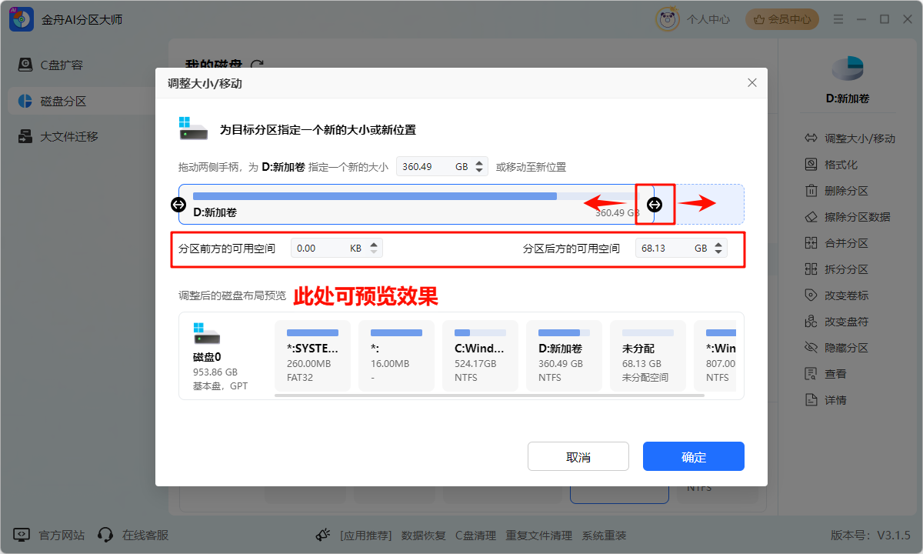This screenshot has height=554, width=923.
Task: Select the 格式化 (Format) tool icon
Action: 811,164
